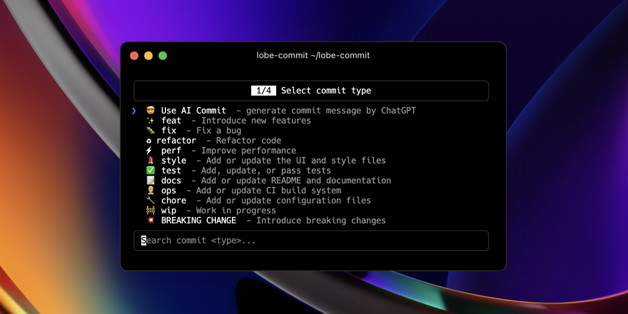Click the worker emoji beside ops
Screen dimensions: 628x314
(x=150, y=190)
